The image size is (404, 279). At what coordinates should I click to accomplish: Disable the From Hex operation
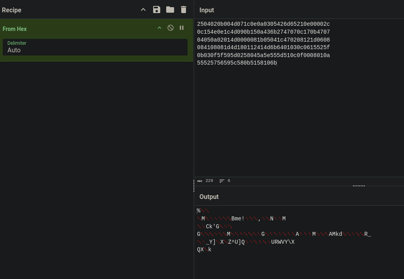pyautogui.click(x=170, y=28)
